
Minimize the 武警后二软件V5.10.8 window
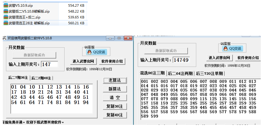pyautogui.click(x=110, y=38)
